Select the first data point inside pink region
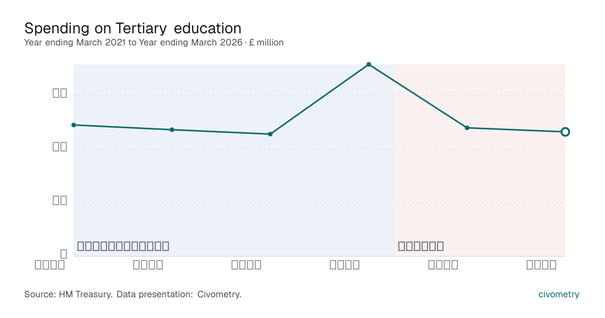This screenshot has width=605, height=318. click(467, 128)
